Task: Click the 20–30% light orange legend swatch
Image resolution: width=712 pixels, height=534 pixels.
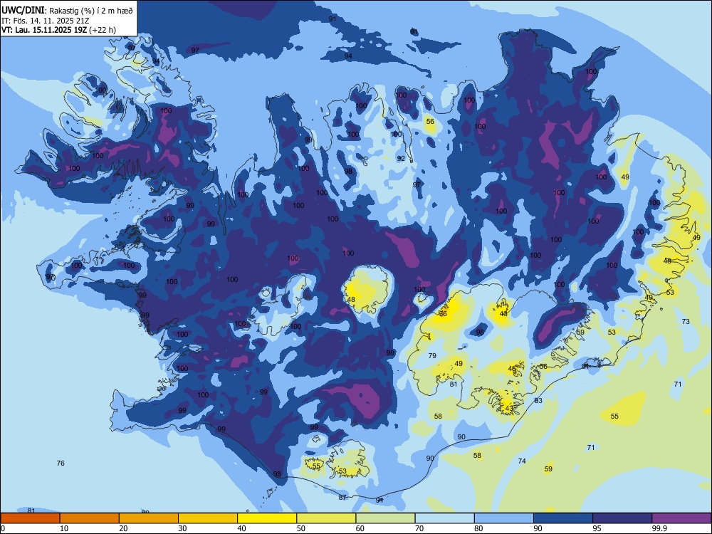Action: [149, 518]
